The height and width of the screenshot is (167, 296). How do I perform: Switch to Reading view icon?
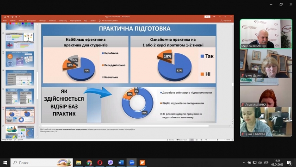[x=202, y=140]
